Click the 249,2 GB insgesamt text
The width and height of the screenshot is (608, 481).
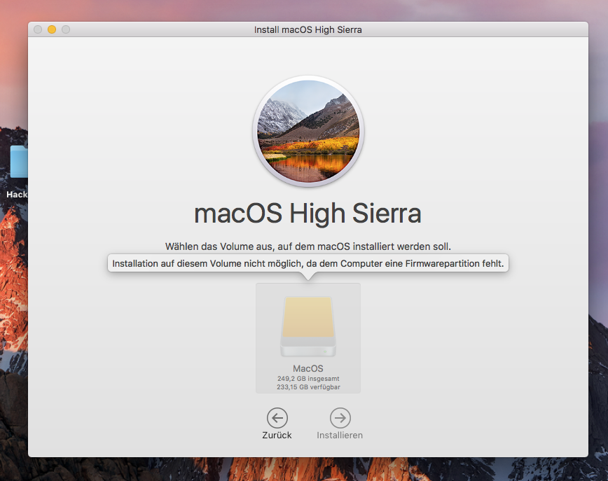(308, 379)
